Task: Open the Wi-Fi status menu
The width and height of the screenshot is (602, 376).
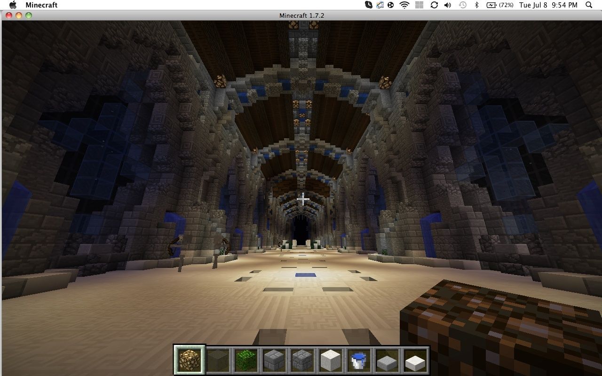Action: (x=404, y=5)
